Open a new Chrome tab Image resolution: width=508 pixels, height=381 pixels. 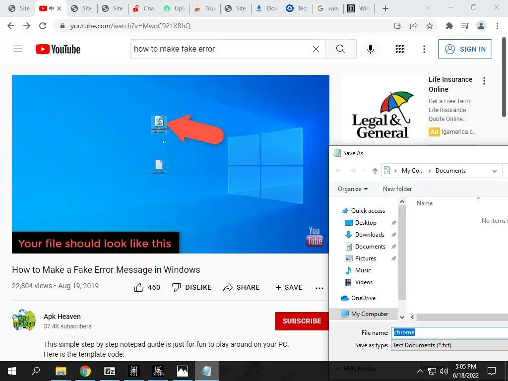pos(385,8)
